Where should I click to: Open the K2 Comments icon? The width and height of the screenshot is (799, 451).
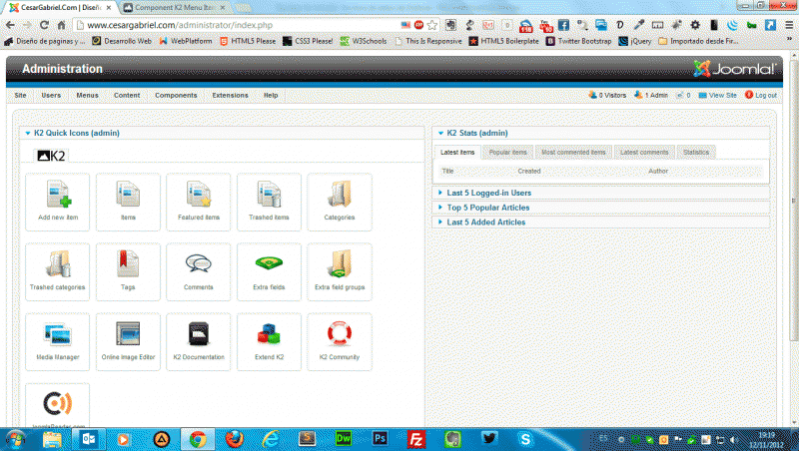(198, 271)
